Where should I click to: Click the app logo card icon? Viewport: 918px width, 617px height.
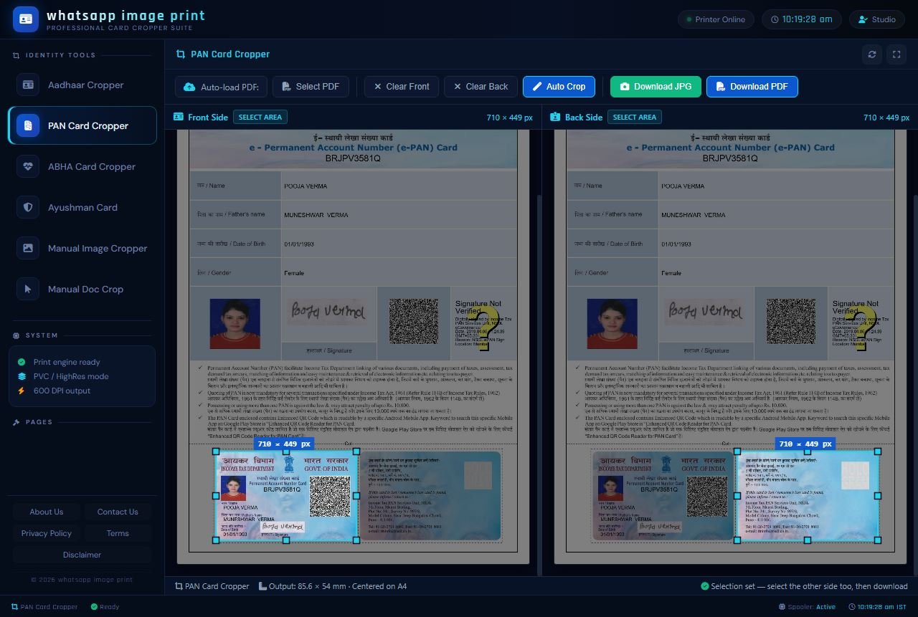click(26, 19)
